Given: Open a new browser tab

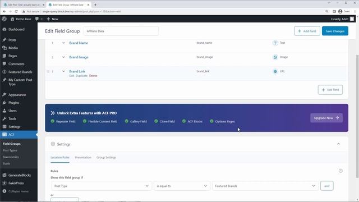Looking at the screenshot, I should click(x=95, y=4).
